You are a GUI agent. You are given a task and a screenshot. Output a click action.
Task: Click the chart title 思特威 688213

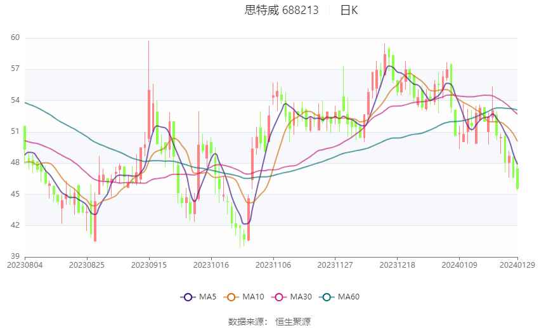[x=282, y=10]
